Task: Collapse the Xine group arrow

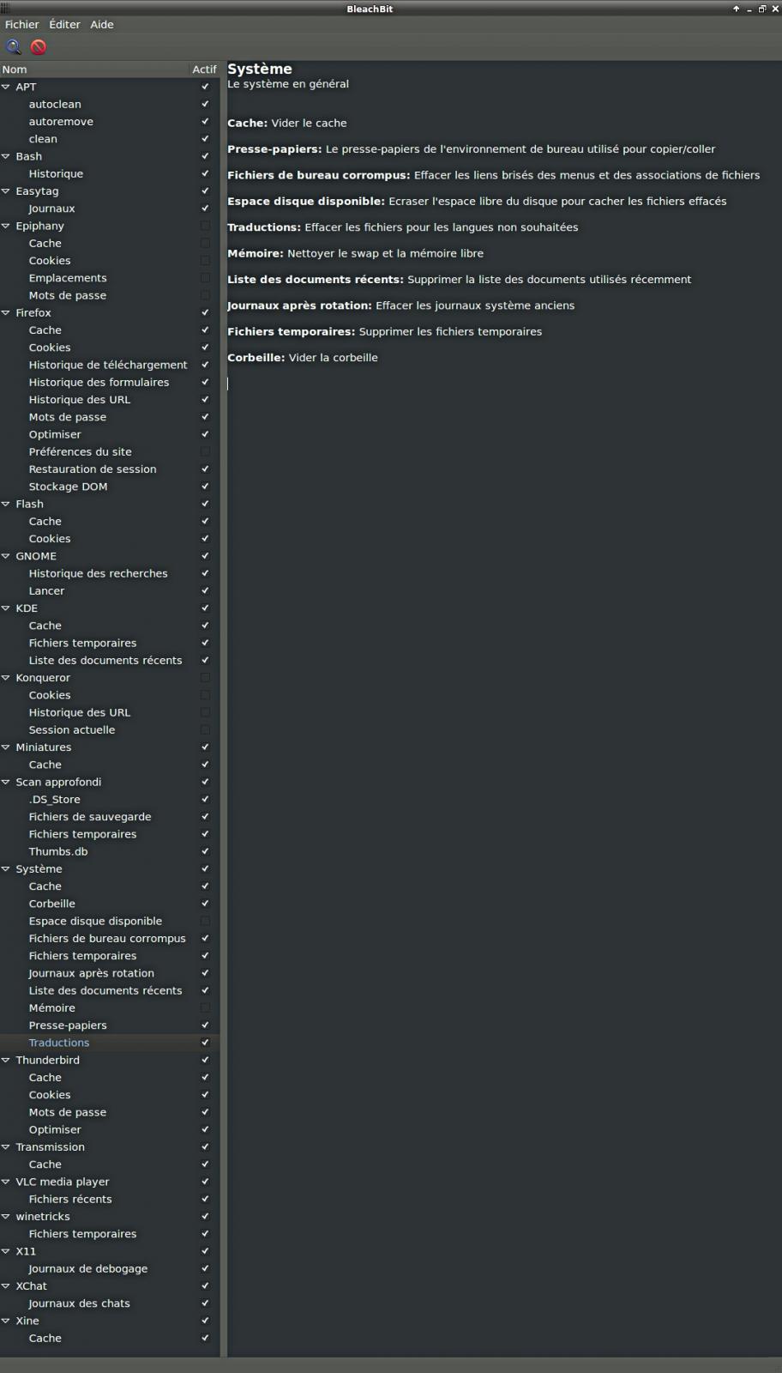Action: 6,1321
